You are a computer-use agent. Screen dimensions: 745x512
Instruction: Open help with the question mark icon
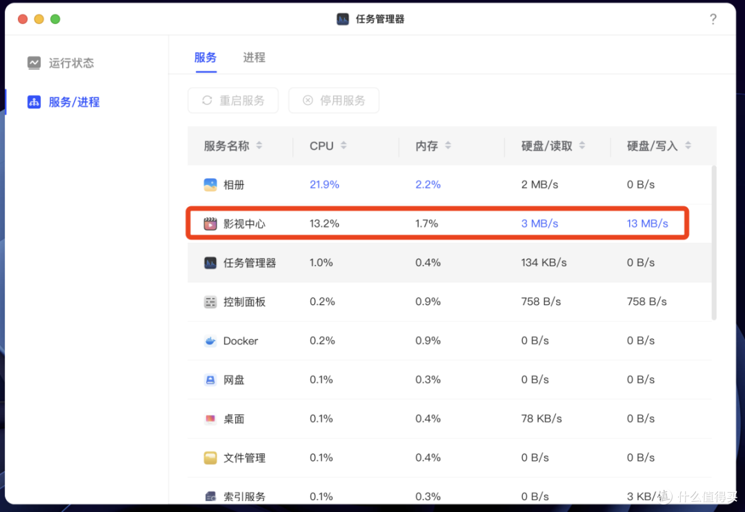[713, 19]
